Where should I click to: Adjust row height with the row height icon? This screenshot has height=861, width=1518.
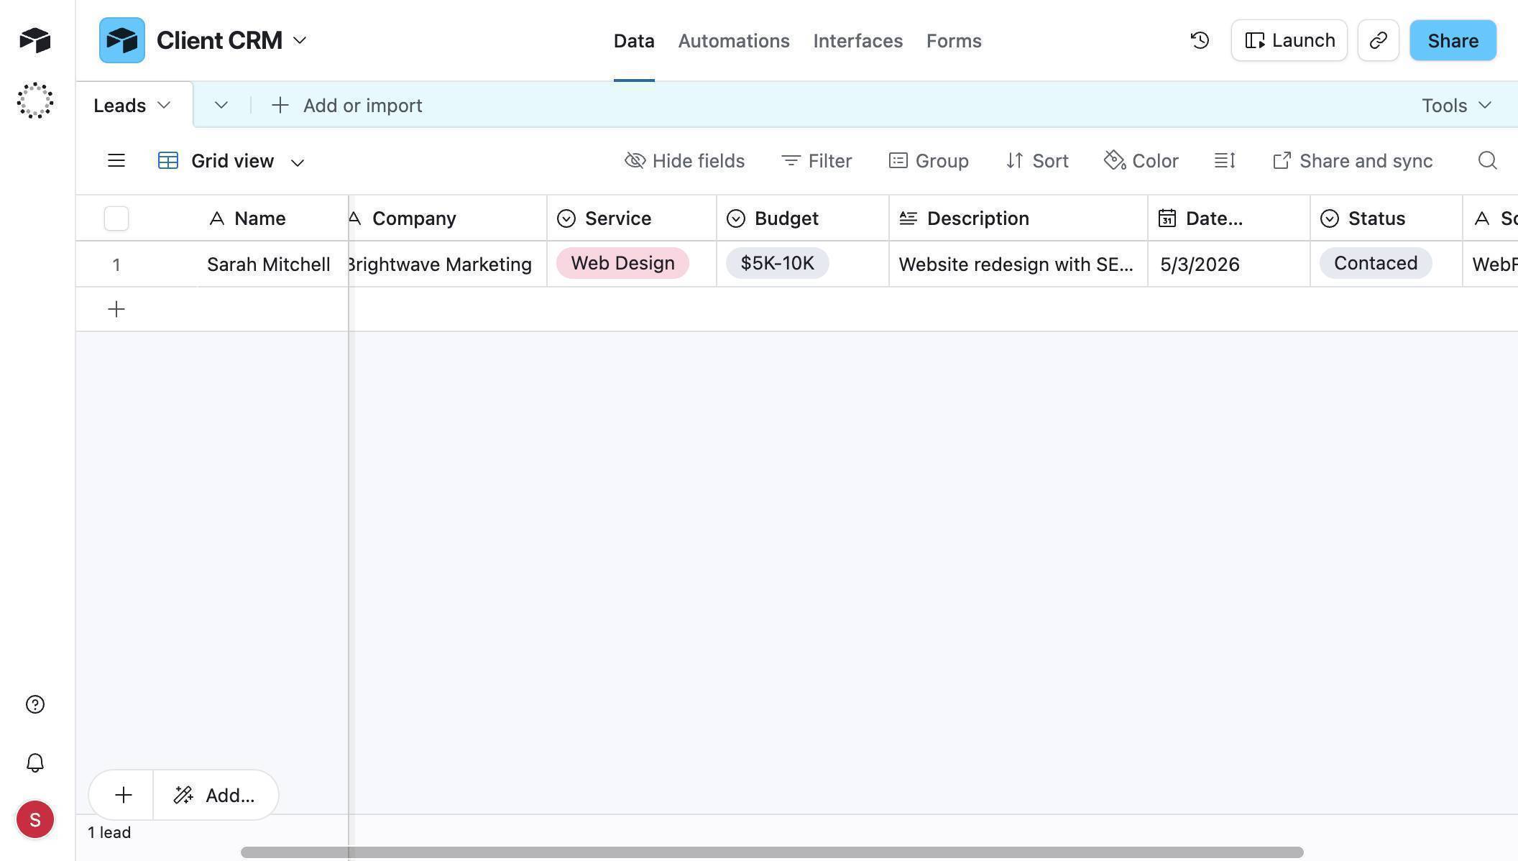click(1224, 160)
